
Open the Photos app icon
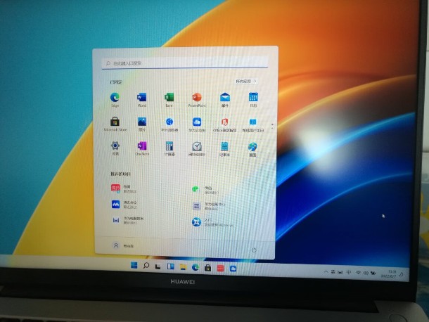click(x=142, y=122)
